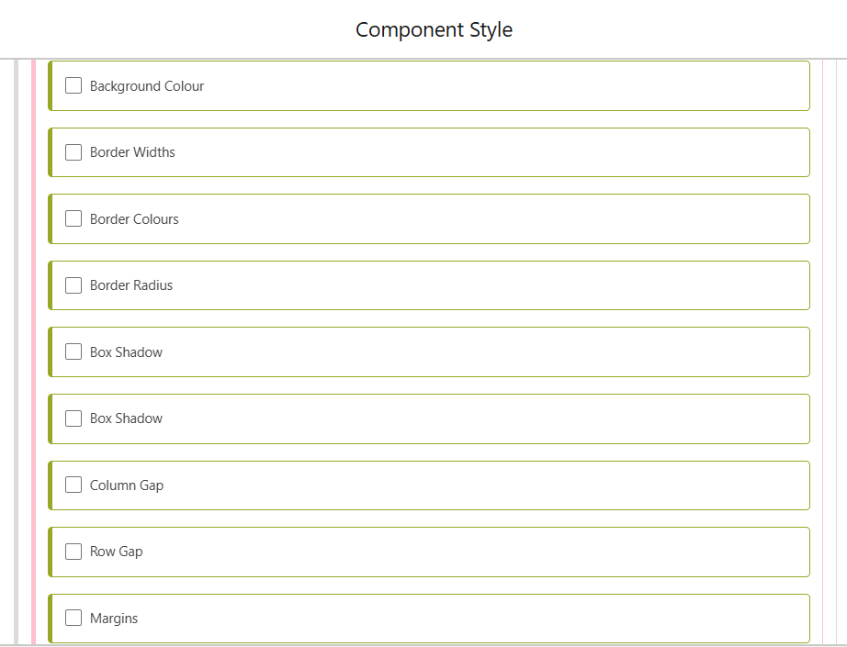847x647 pixels.
Task: Select the Column Gap label text
Action: [x=127, y=485]
